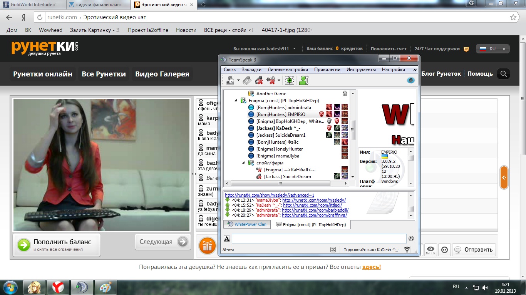Screen dimensions: 526x295
Task: Click the TeamSpeak connection signal icon
Action: tap(407, 250)
